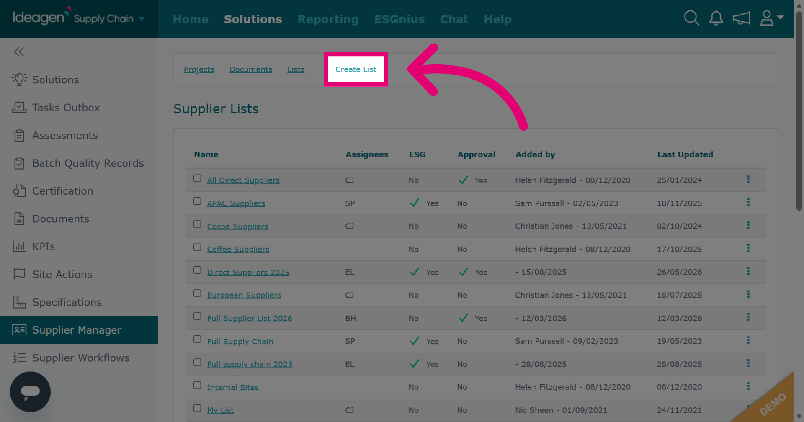This screenshot has height=422, width=804.
Task: Click Supplier Manager contact card icon
Action: click(x=19, y=330)
